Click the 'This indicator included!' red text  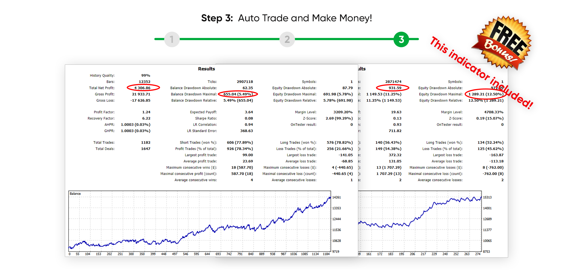click(482, 73)
